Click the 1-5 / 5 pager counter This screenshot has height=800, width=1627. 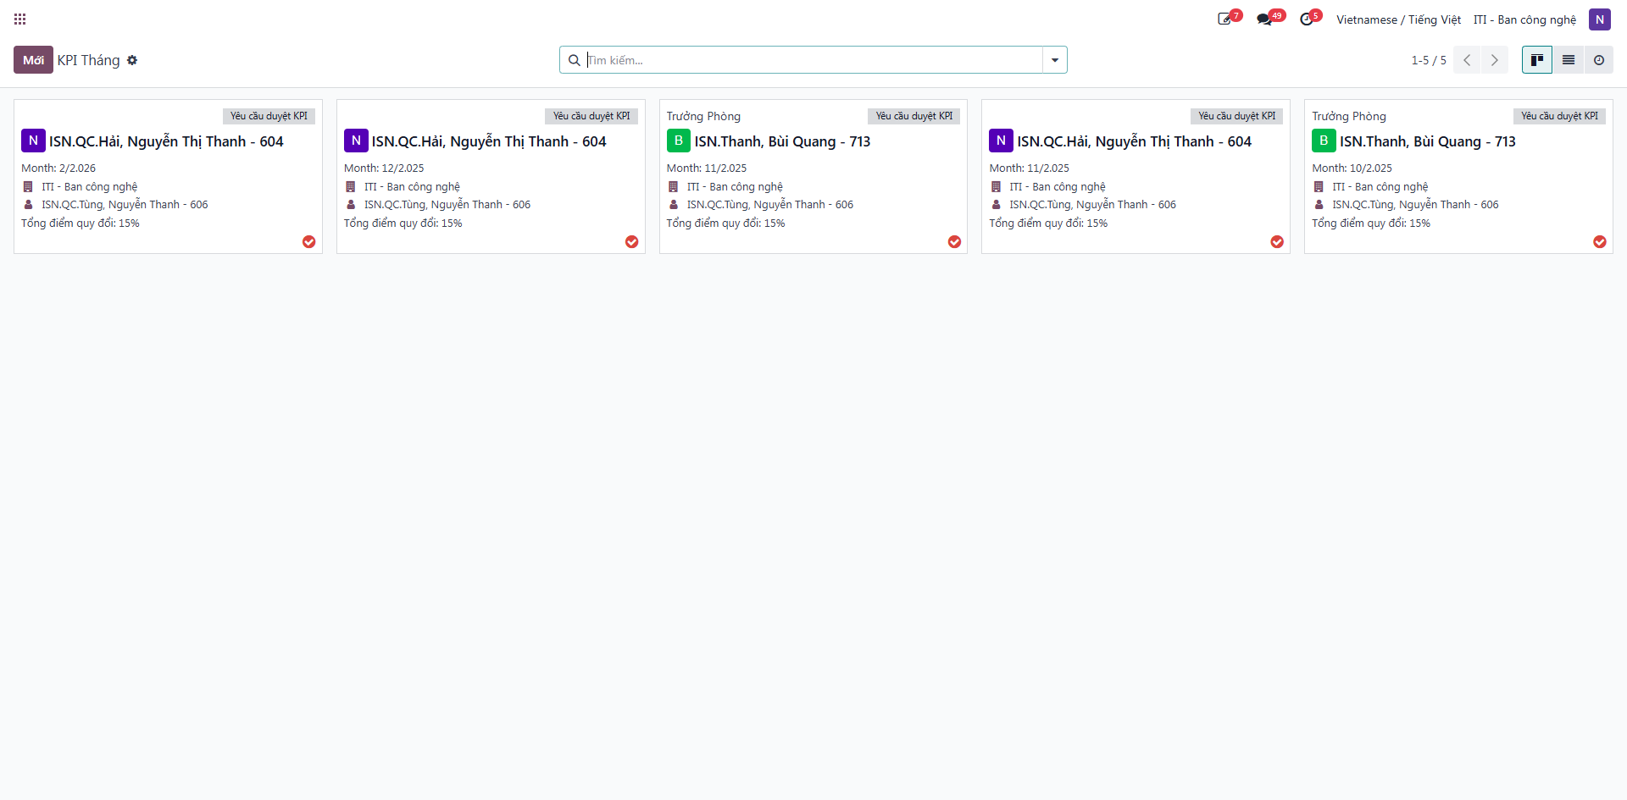[1429, 60]
